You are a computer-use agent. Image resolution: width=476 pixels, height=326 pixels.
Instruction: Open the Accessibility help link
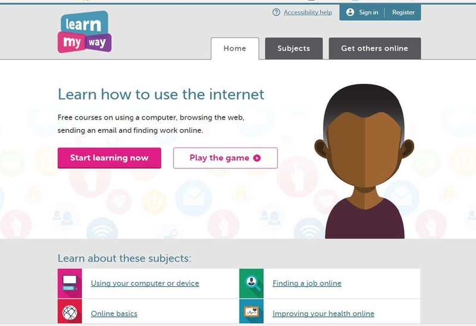[x=308, y=12]
